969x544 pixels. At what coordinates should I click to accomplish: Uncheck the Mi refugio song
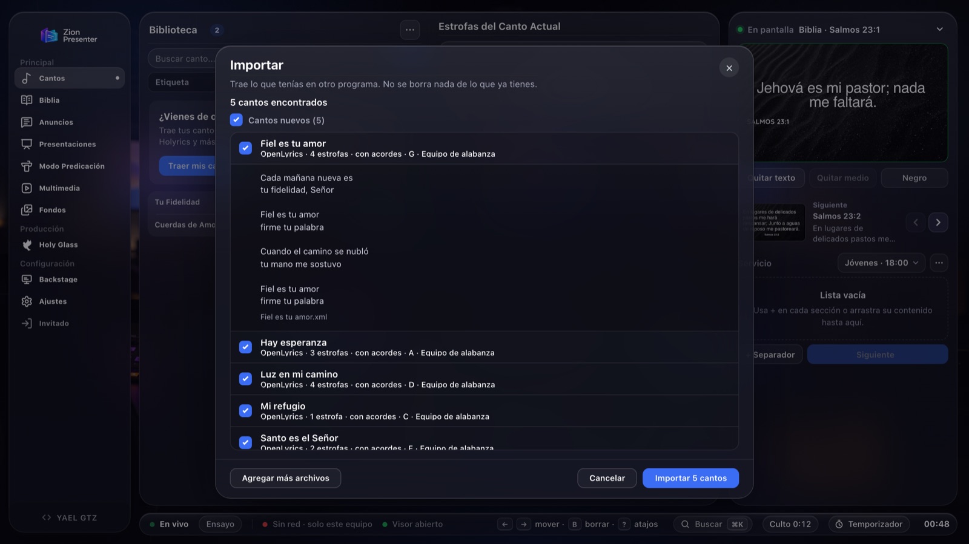pos(245,410)
